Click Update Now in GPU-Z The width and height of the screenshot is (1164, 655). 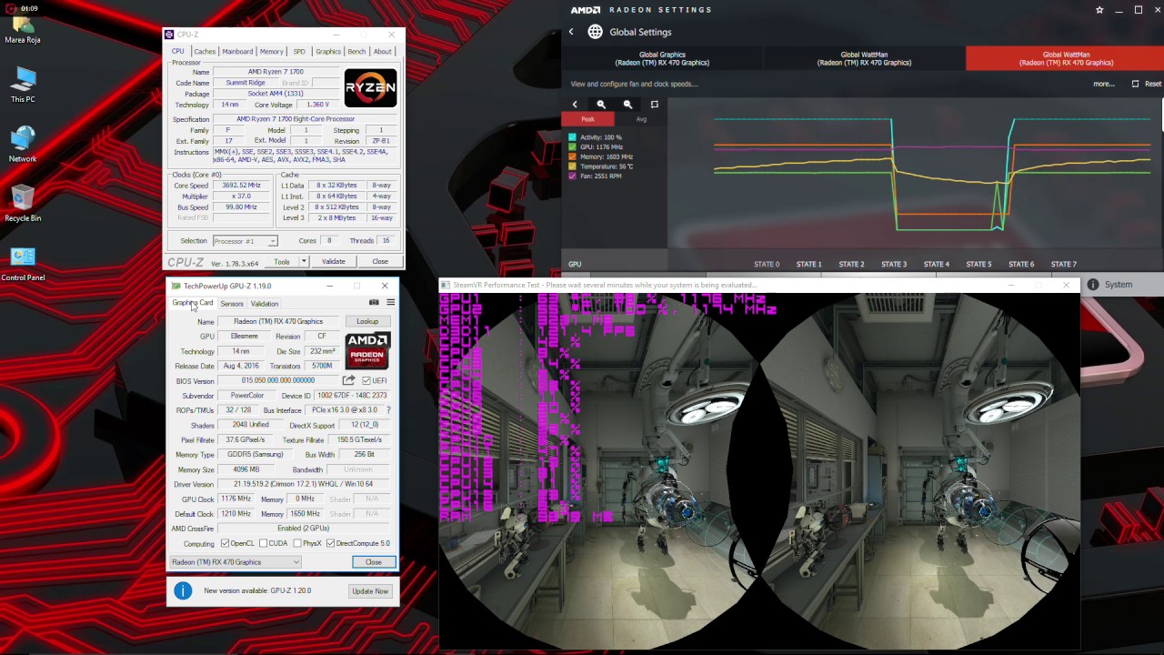click(370, 591)
